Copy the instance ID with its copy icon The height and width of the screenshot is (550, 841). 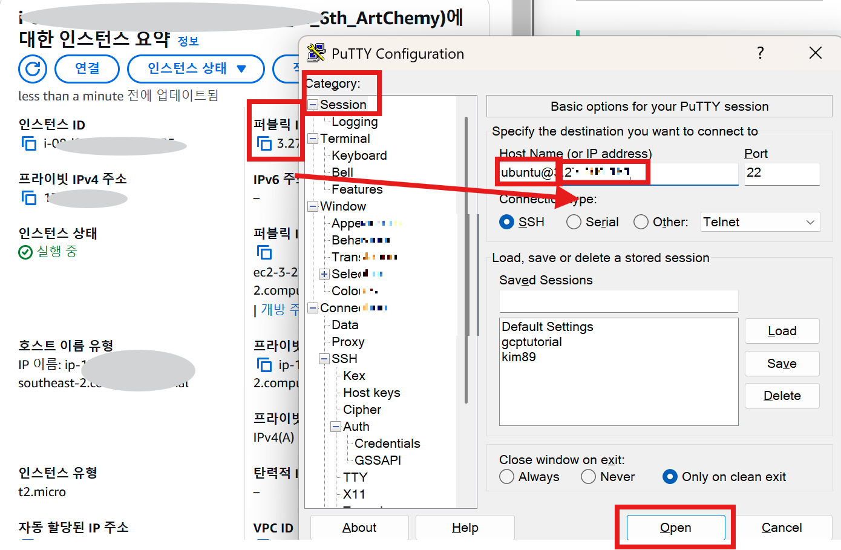click(x=29, y=143)
